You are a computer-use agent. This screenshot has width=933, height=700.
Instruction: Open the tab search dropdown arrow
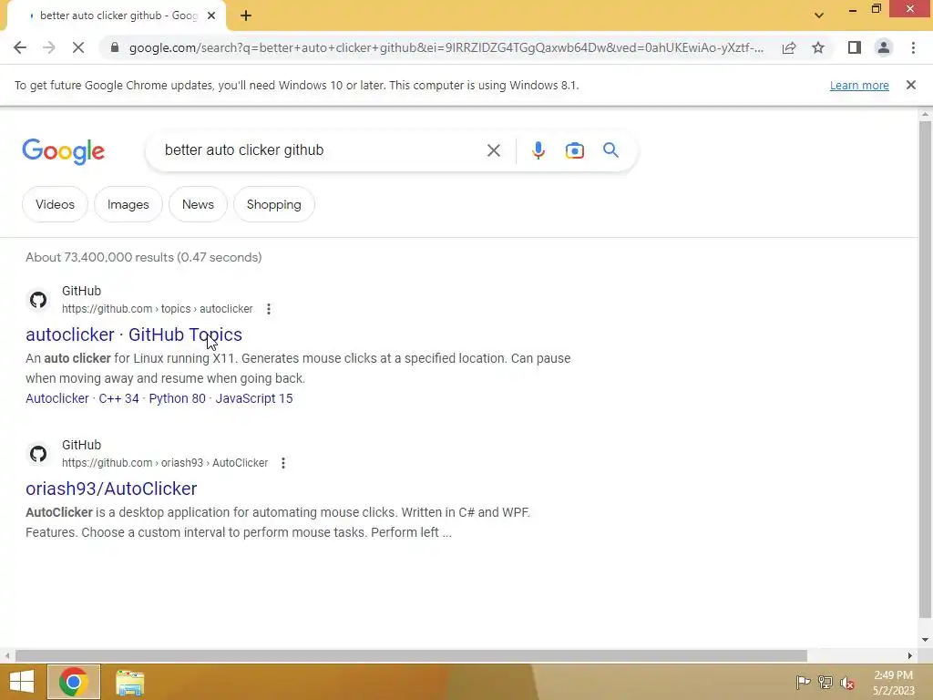point(819,15)
